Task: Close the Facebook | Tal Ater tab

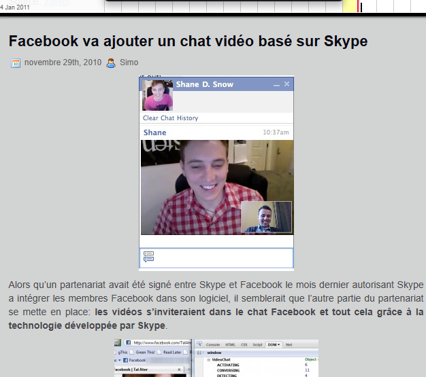Action: (x=179, y=370)
